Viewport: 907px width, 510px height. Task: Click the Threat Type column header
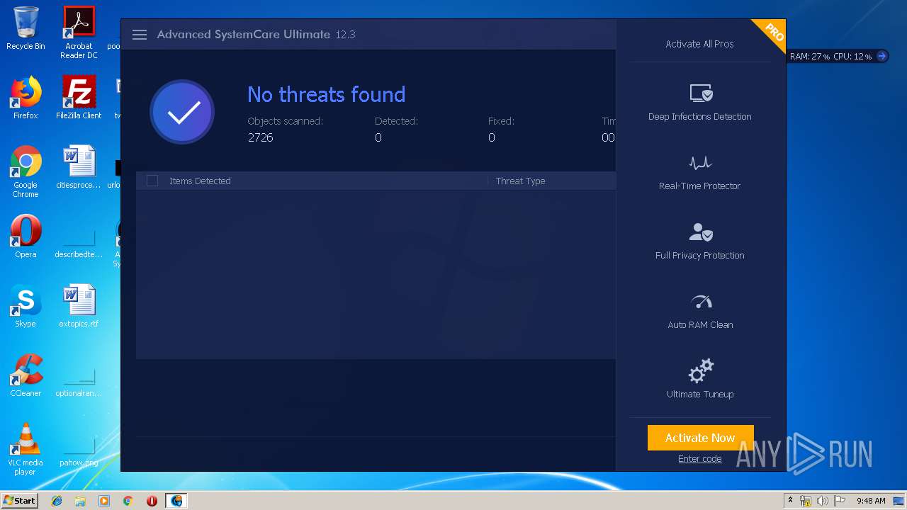(x=520, y=181)
